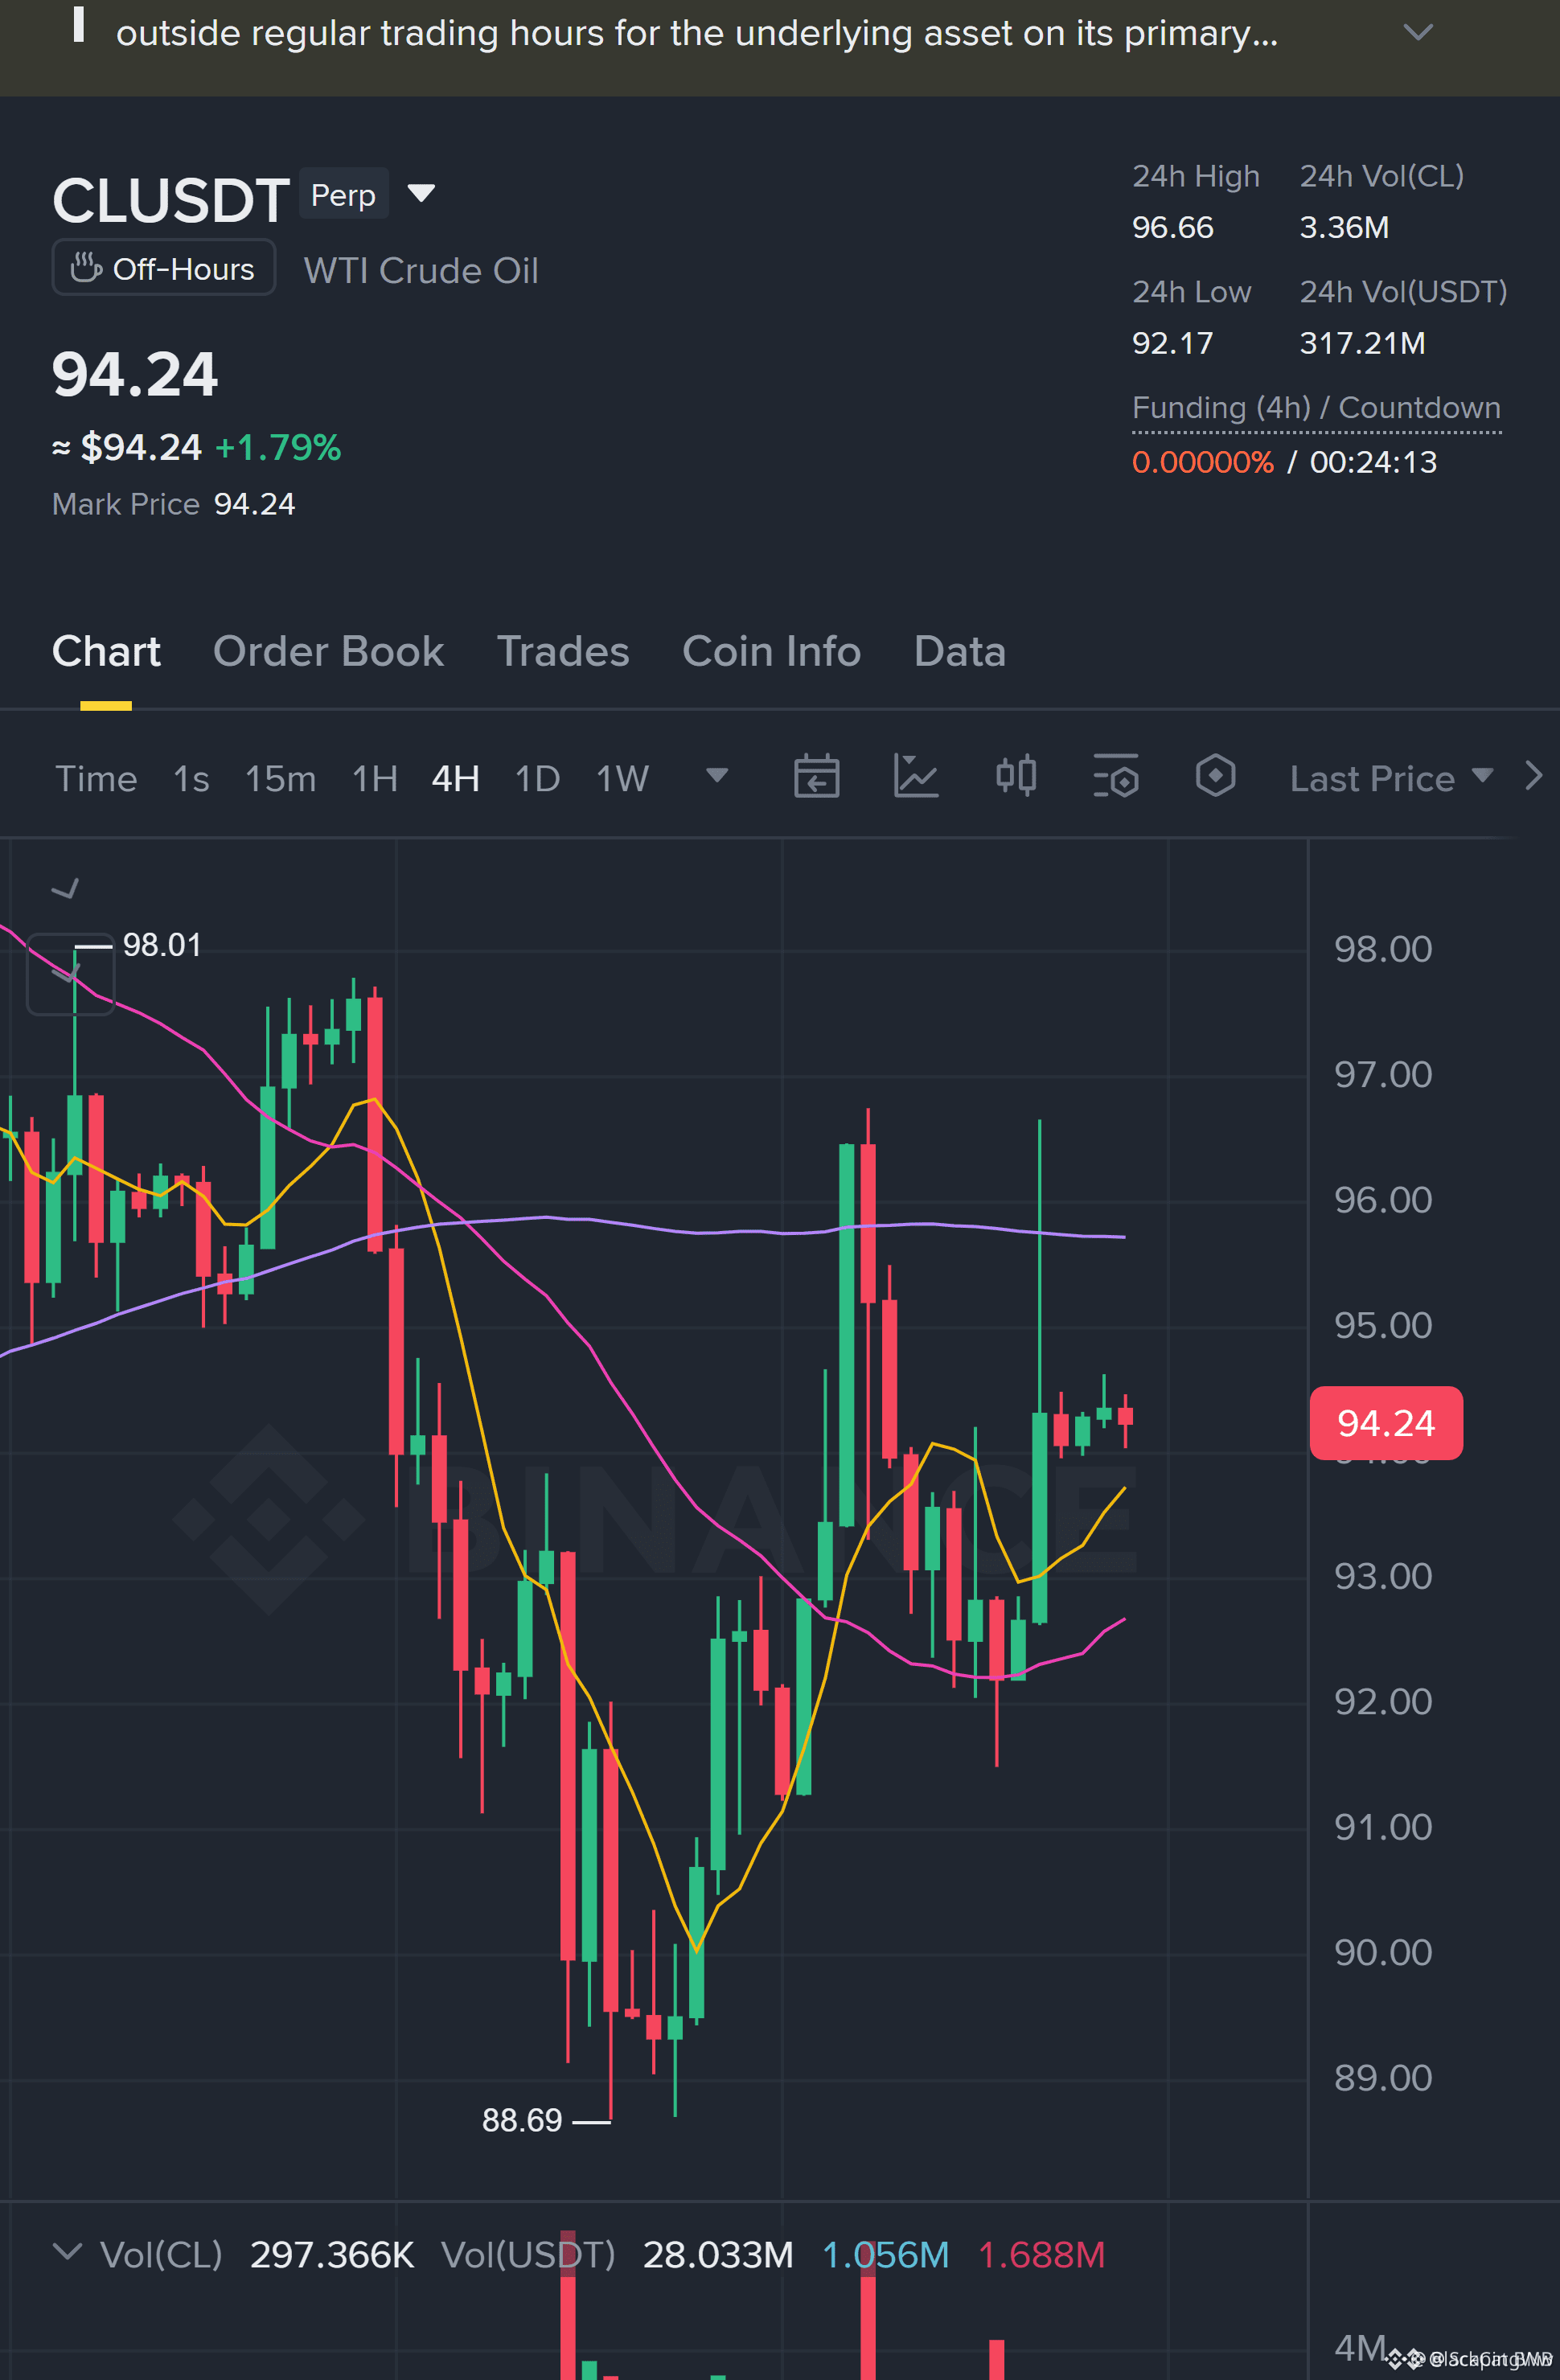Open the chart settings list icon

click(x=1116, y=776)
